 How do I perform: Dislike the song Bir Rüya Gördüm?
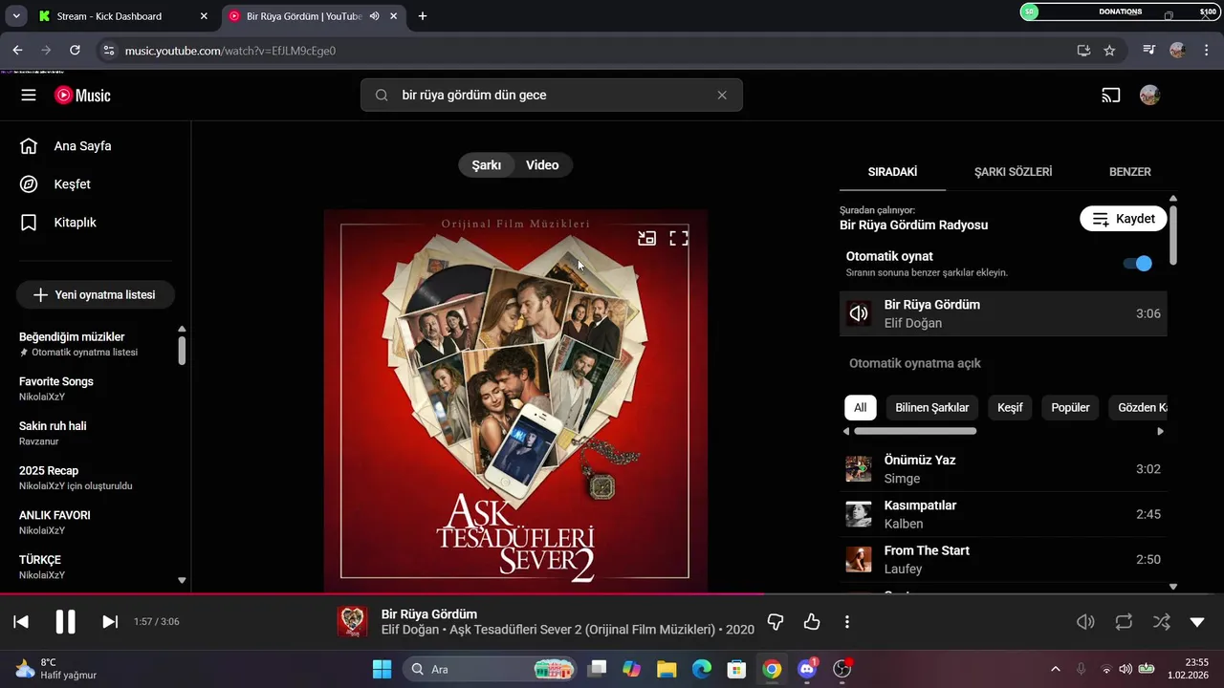[776, 622]
